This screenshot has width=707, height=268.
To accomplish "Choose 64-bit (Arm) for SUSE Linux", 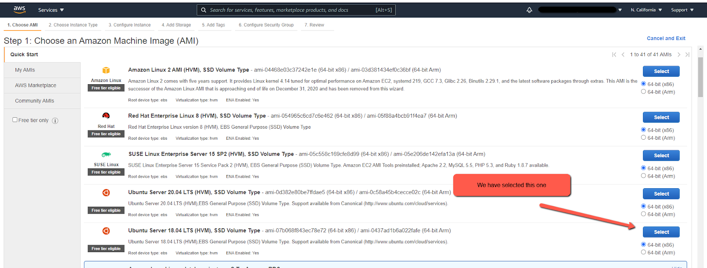I will pos(643,176).
